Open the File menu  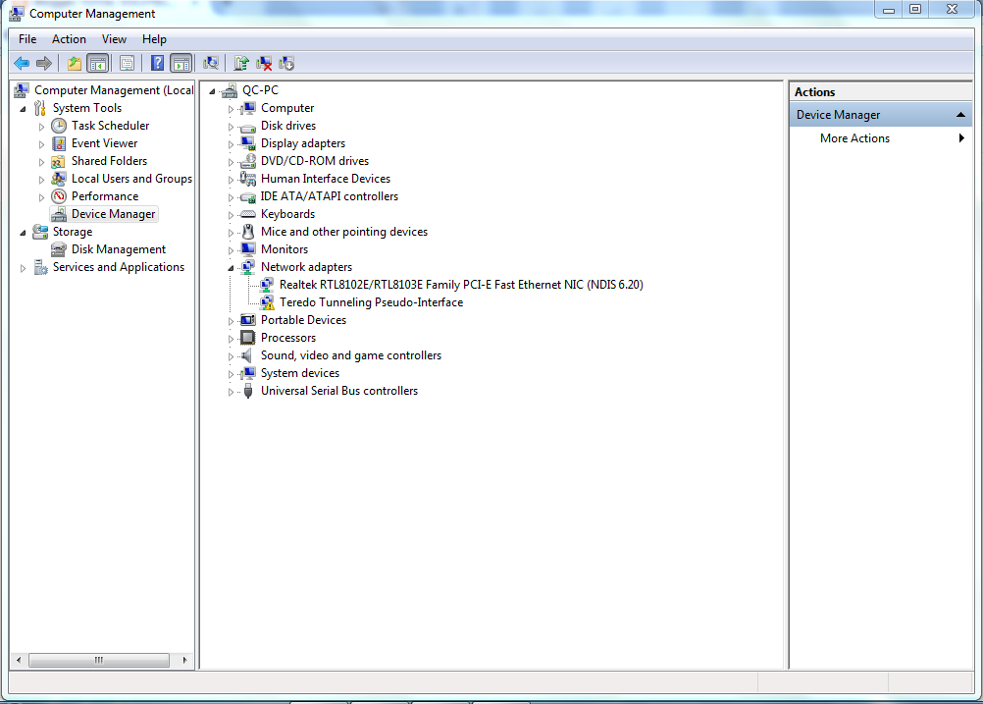27,39
